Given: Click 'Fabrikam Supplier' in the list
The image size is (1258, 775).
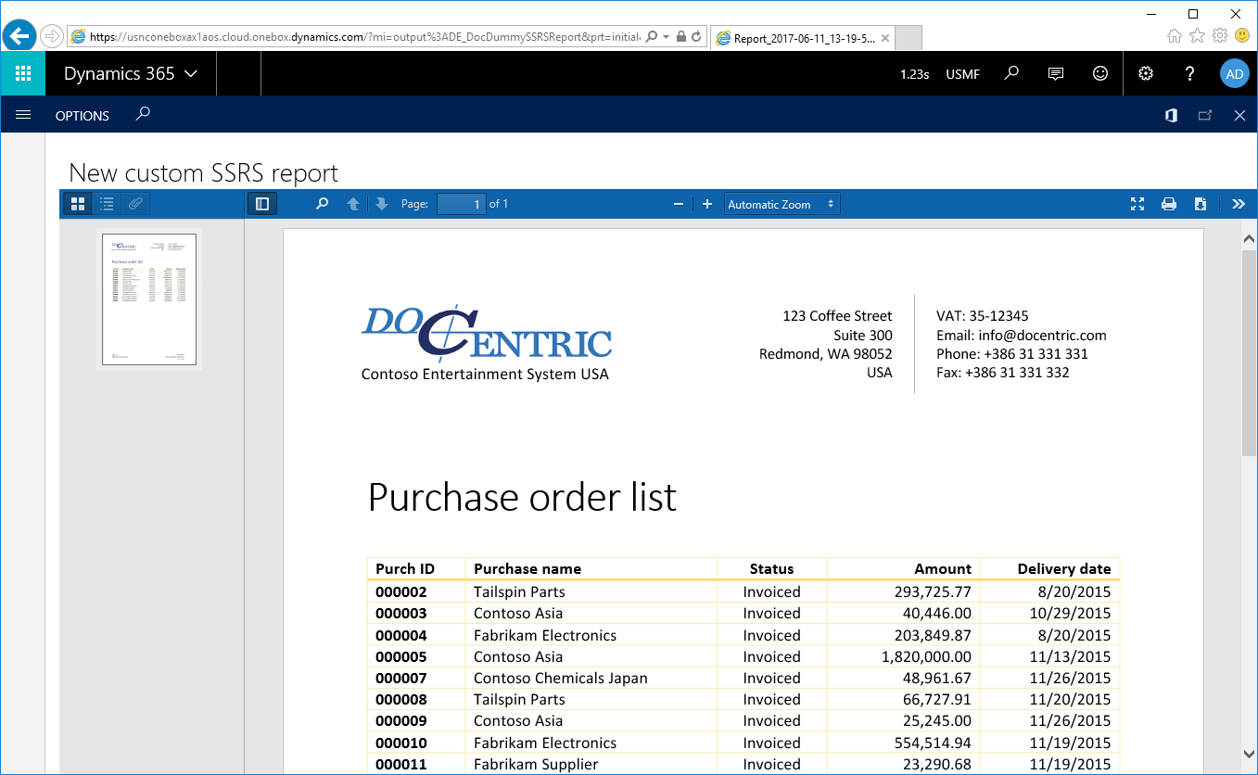Looking at the screenshot, I should 536,764.
